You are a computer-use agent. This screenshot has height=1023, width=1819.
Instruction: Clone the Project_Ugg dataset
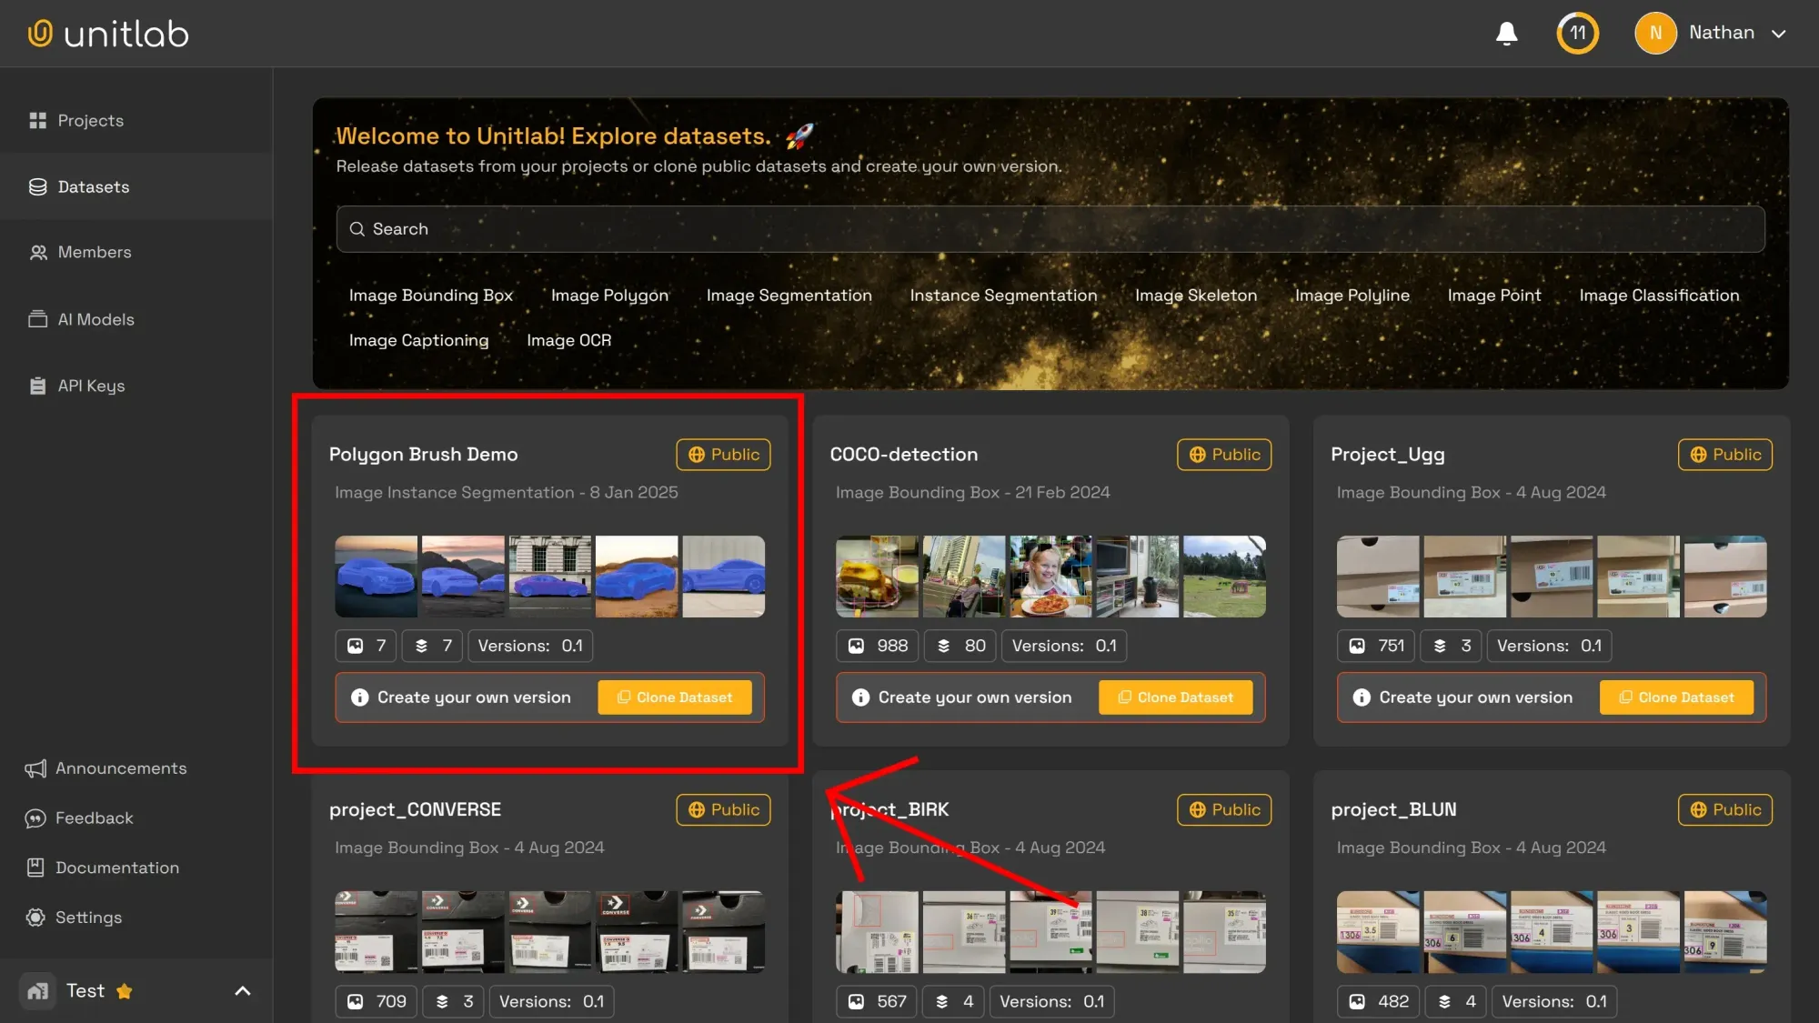[1676, 697]
